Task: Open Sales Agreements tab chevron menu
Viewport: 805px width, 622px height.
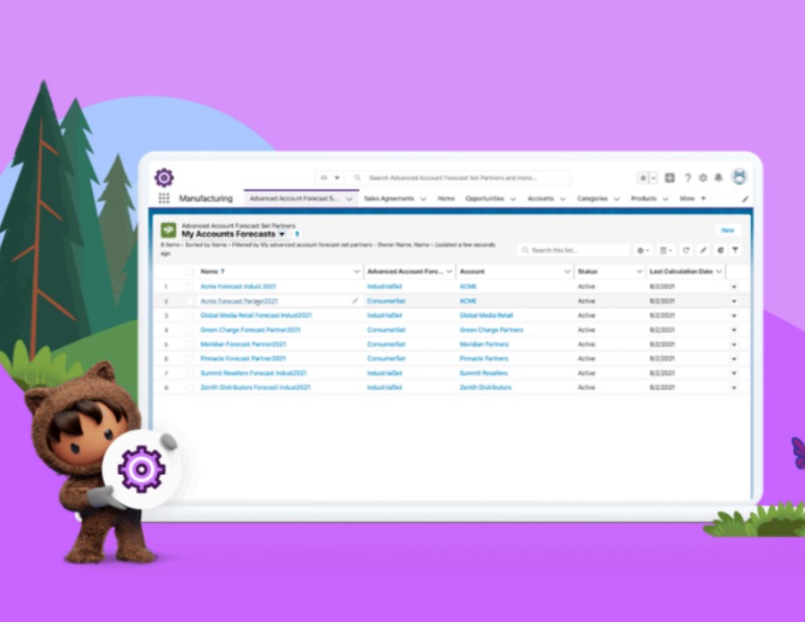Action: click(423, 199)
